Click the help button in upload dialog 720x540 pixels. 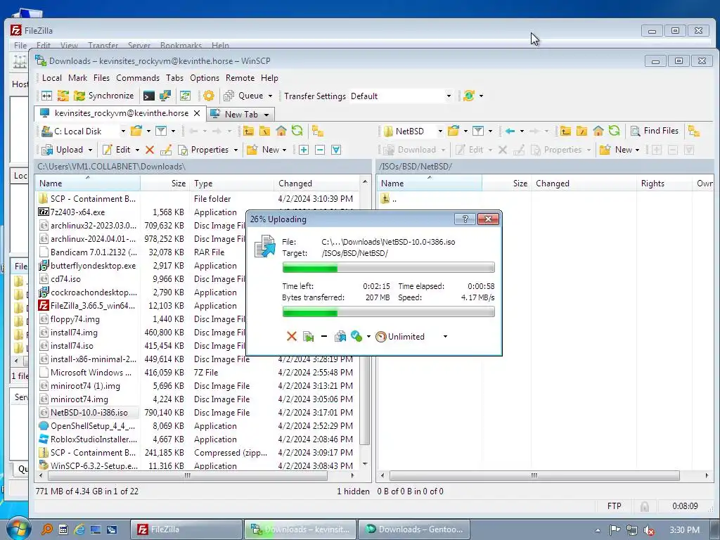(x=465, y=219)
